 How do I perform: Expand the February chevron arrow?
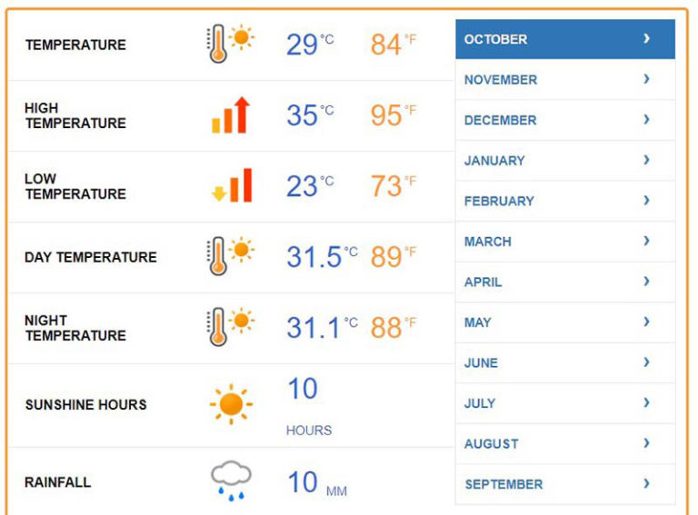(x=646, y=201)
